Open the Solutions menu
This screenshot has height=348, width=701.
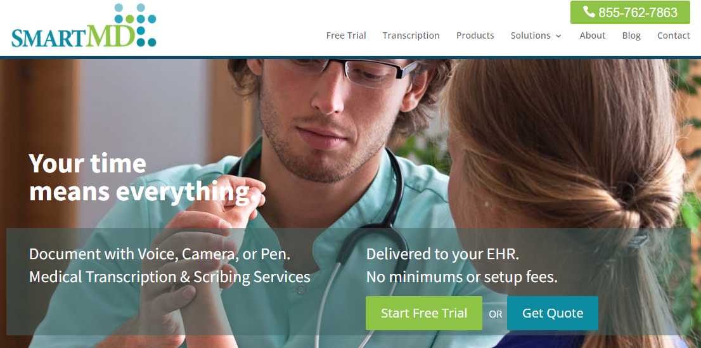(x=536, y=35)
